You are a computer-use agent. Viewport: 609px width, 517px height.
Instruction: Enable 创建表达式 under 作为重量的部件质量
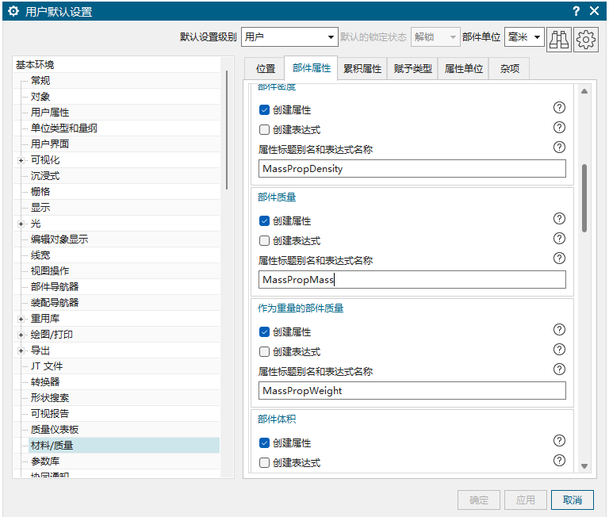coord(265,352)
